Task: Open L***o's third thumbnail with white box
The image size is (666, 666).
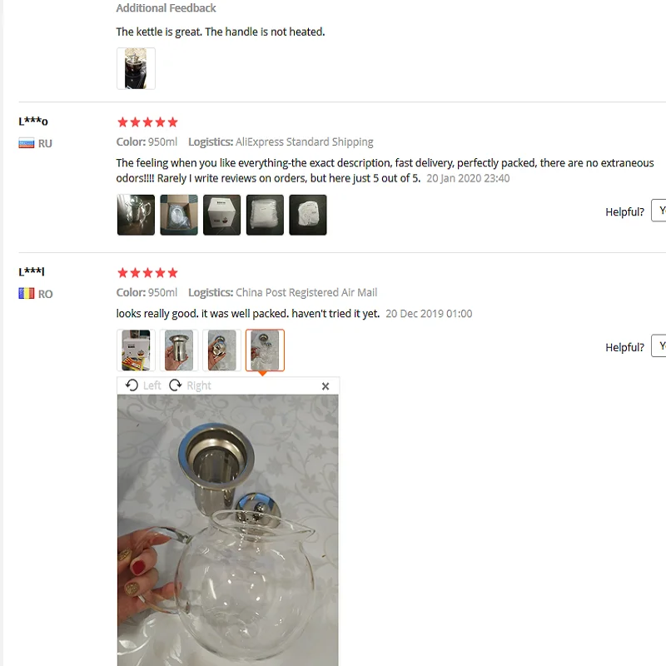Action: click(x=221, y=215)
